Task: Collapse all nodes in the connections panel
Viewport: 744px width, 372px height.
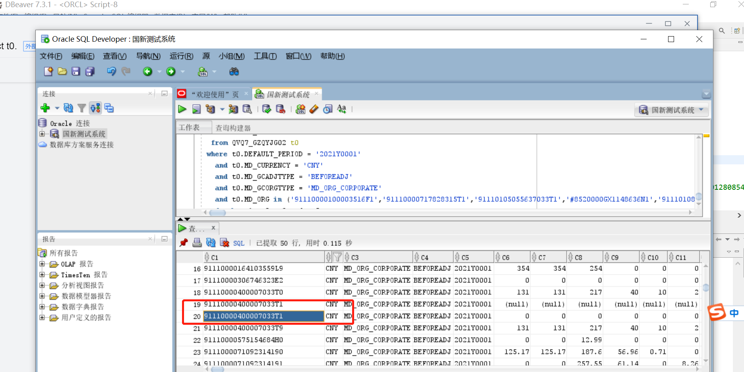Action: coord(109,108)
